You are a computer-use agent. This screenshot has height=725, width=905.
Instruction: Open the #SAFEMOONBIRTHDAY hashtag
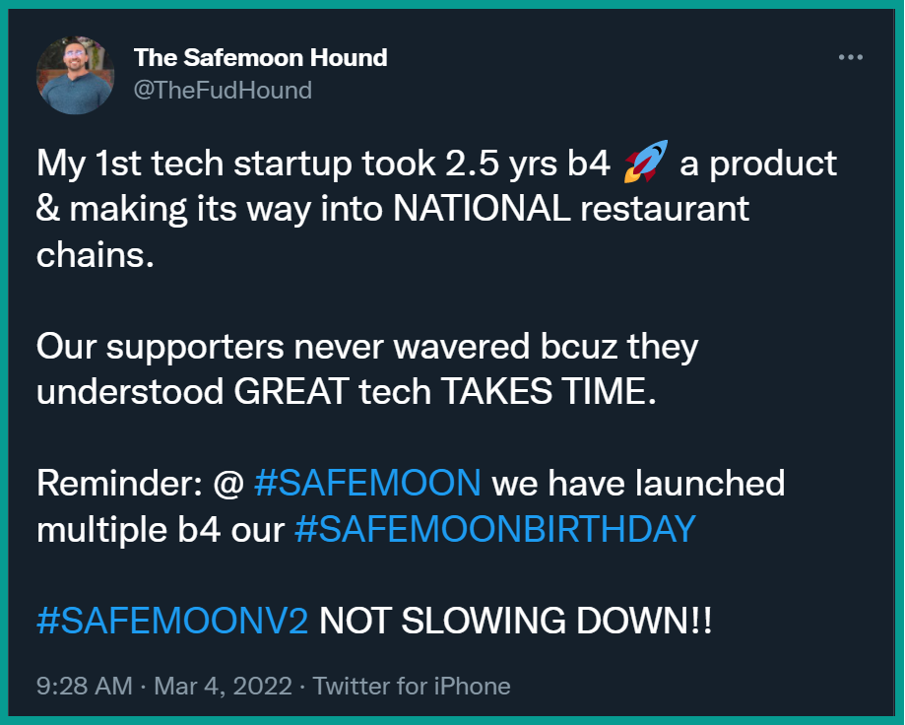(494, 529)
